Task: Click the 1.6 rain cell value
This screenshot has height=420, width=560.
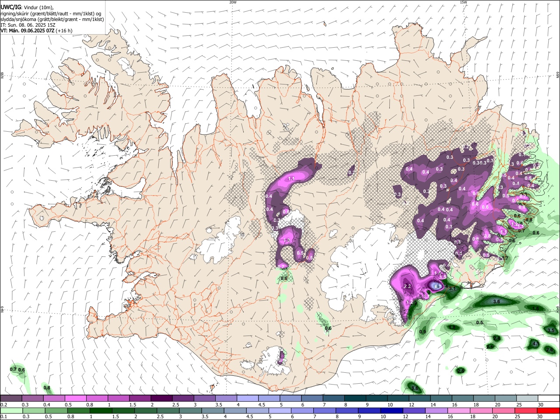Action: [536, 308]
